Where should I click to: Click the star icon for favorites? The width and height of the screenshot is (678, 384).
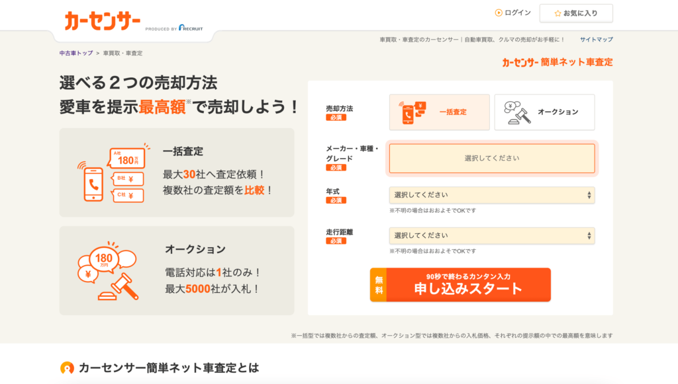[557, 13]
